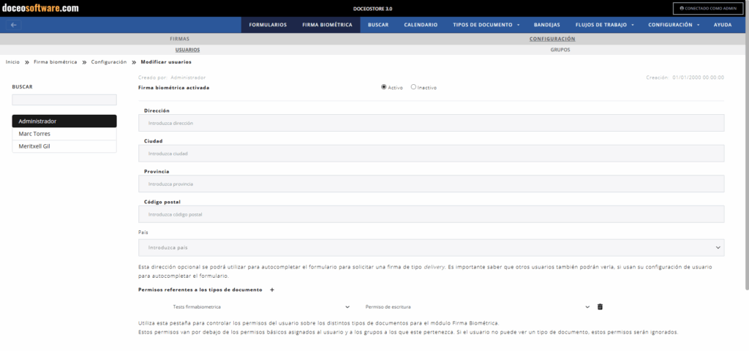Add a new document type permission
The image size is (749, 351).
pos(272,290)
